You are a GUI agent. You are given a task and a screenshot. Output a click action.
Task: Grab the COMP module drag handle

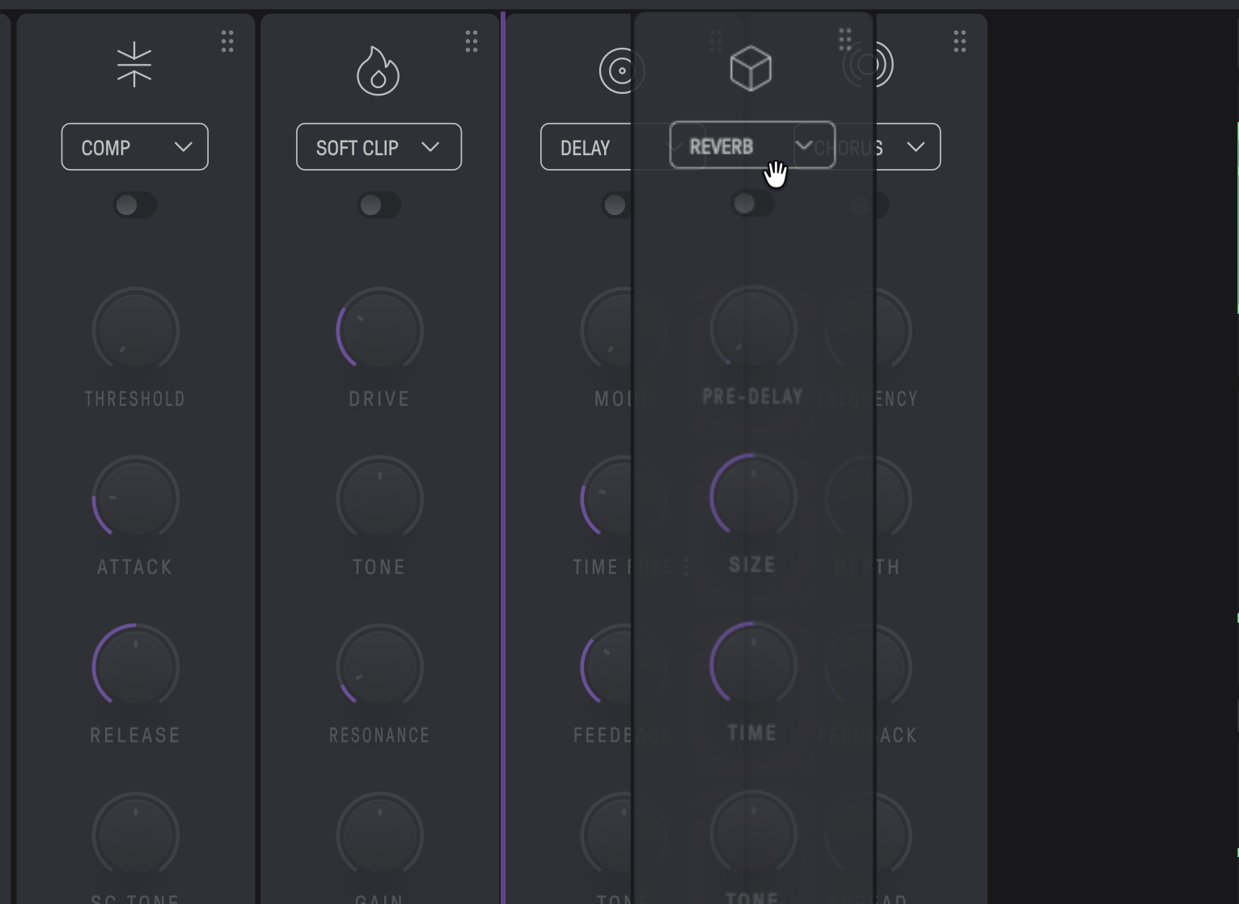[227, 41]
